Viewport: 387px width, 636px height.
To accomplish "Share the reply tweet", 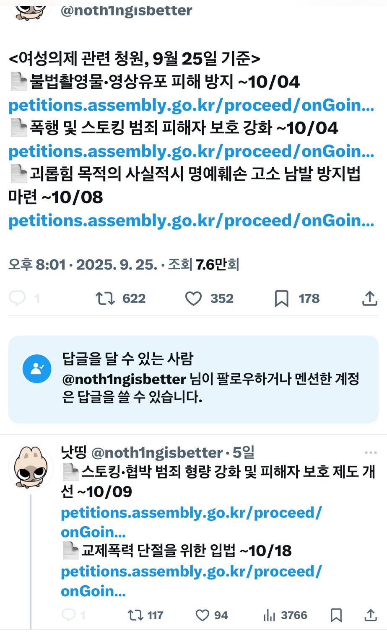I will pos(370,615).
